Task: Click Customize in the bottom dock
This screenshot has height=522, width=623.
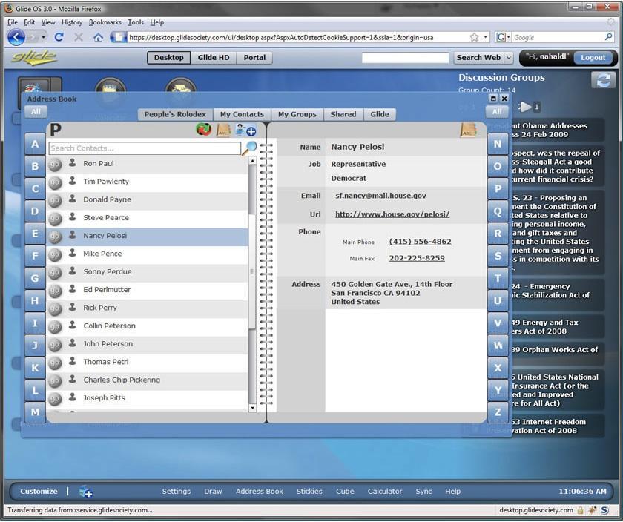Action: click(x=39, y=492)
